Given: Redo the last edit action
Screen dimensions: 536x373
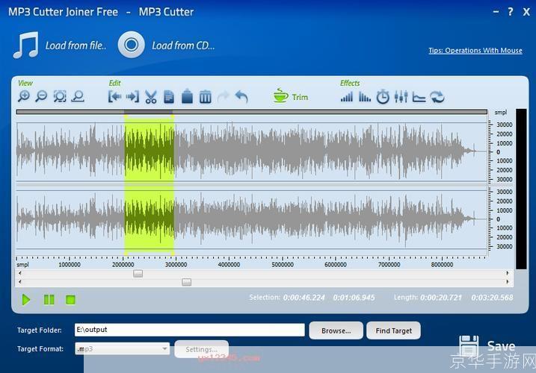Looking at the screenshot, I should point(224,97).
